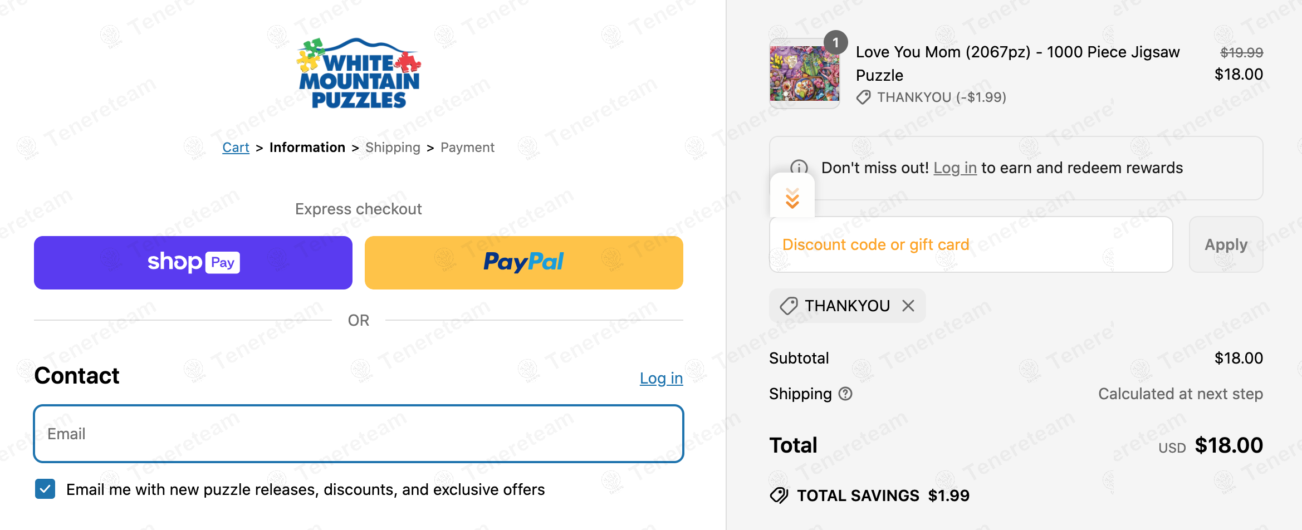Click the total savings tag icon
This screenshot has width=1302, height=530.
pos(779,495)
